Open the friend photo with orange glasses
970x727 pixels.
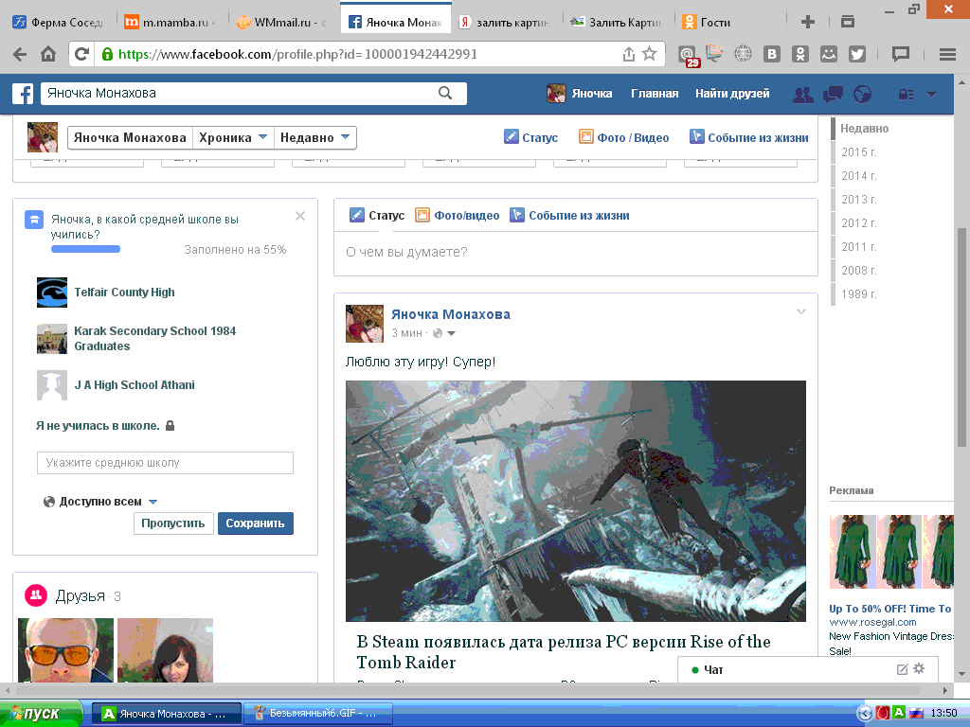tap(66, 649)
